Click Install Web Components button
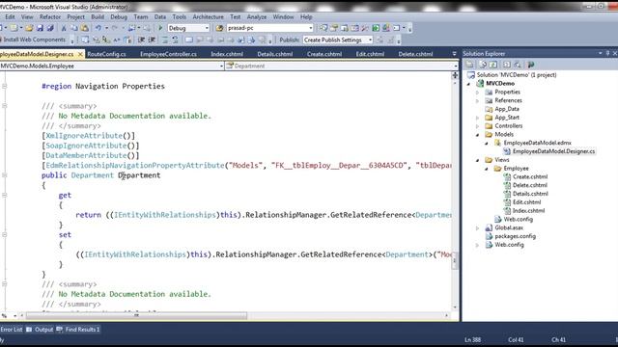The image size is (618, 347). pyautogui.click(x=34, y=40)
